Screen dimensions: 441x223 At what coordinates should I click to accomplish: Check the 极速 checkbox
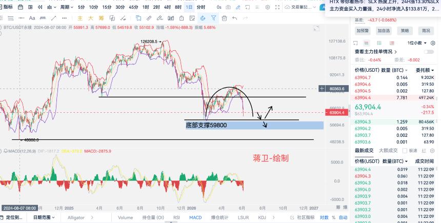coord(405,151)
